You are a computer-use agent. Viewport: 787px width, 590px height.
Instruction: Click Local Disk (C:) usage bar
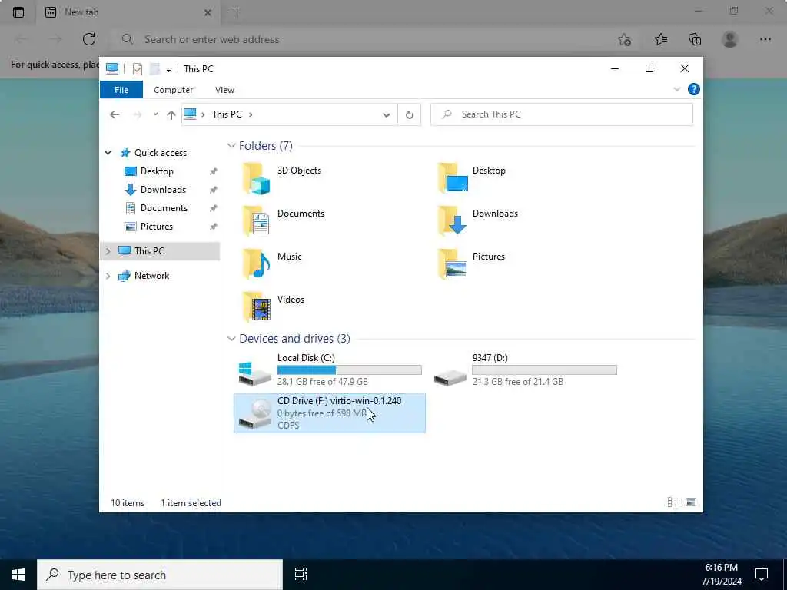tap(350, 370)
